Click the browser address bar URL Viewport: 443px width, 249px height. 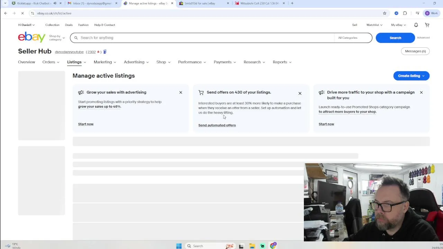[54, 13]
